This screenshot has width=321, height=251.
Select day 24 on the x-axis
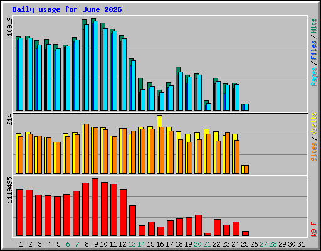click(235, 244)
